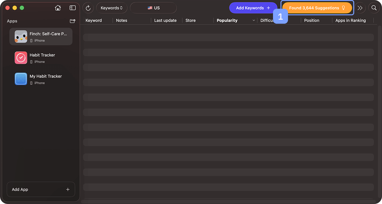Select the My Habit Tracker app icon
382x204 pixels.
[x=21, y=79]
